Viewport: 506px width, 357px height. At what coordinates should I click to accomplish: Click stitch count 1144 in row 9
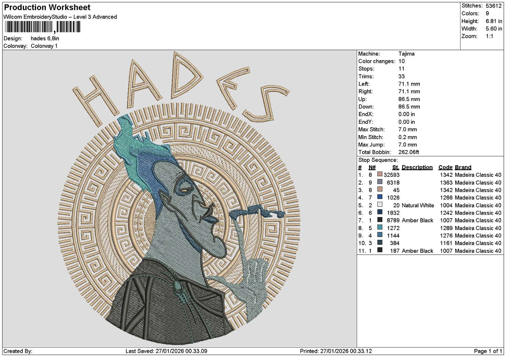(x=393, y=236)
